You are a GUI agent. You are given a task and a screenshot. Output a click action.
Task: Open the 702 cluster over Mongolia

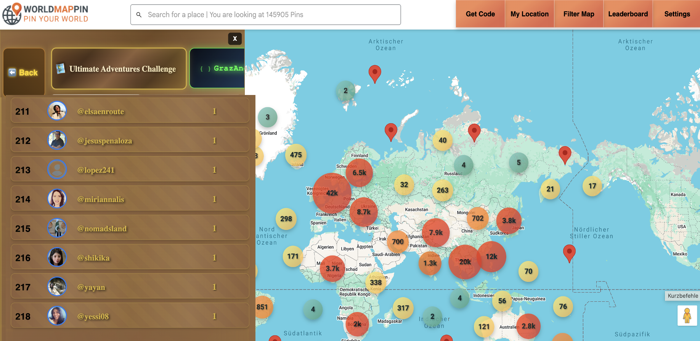click(x=478, y=218)
